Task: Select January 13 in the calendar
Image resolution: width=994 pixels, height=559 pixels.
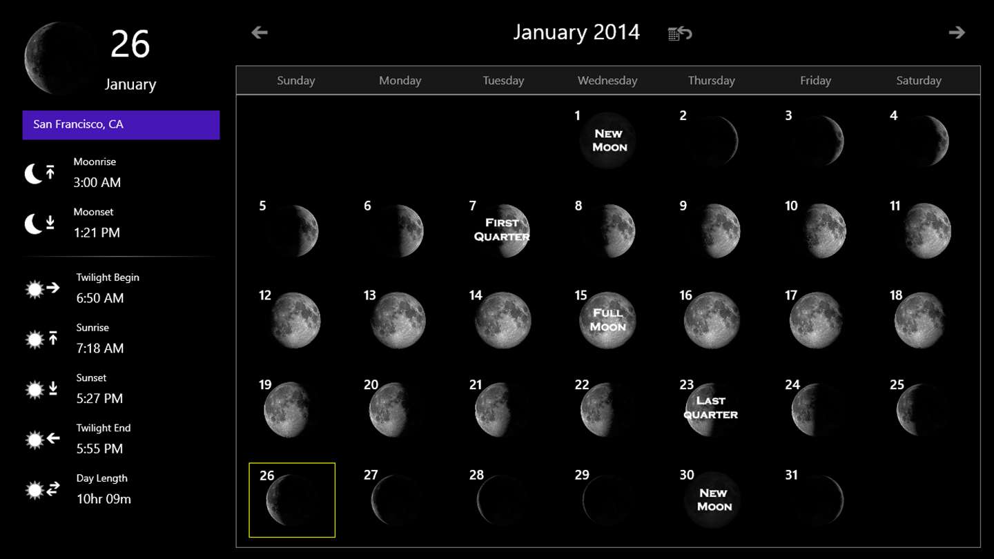Action: point(396,320)
